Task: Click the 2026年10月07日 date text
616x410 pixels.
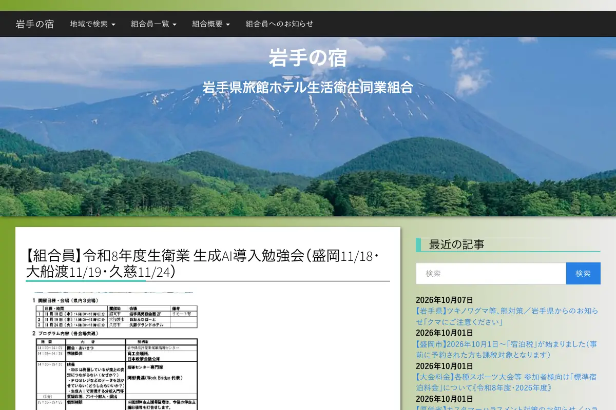Action: click(445, 300)
